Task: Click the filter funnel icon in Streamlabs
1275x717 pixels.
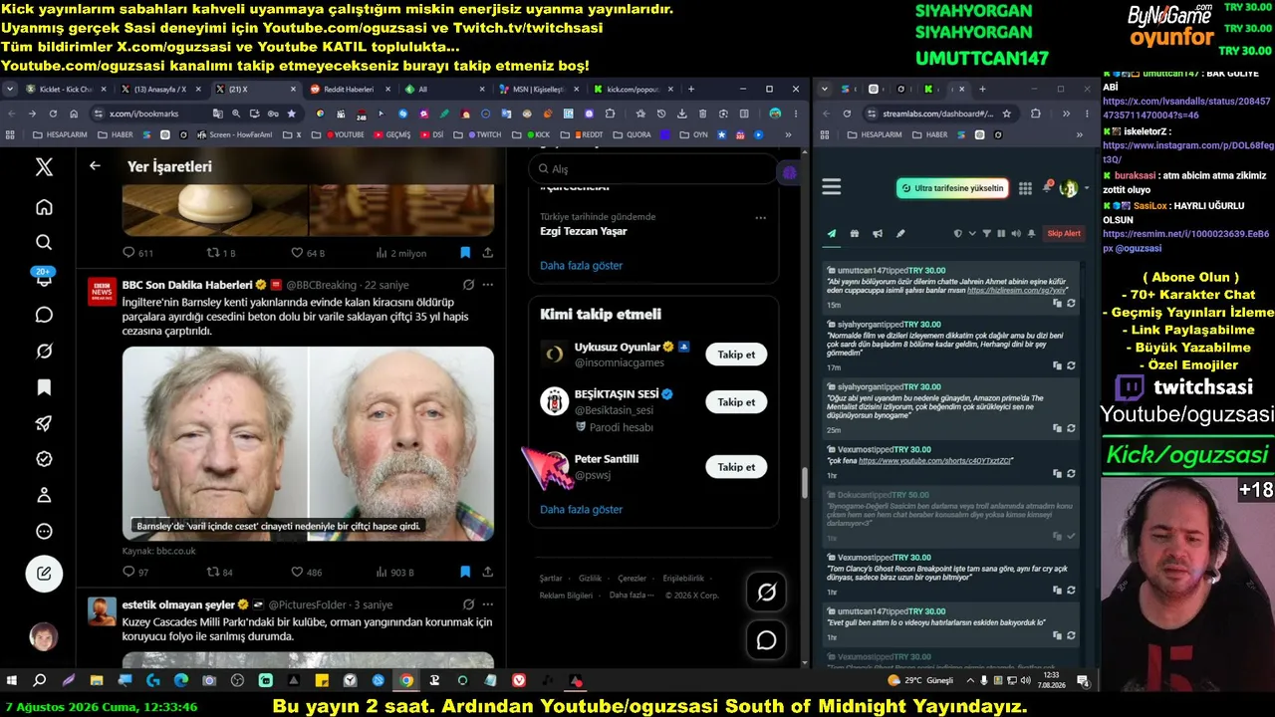Action: point(987,234)
